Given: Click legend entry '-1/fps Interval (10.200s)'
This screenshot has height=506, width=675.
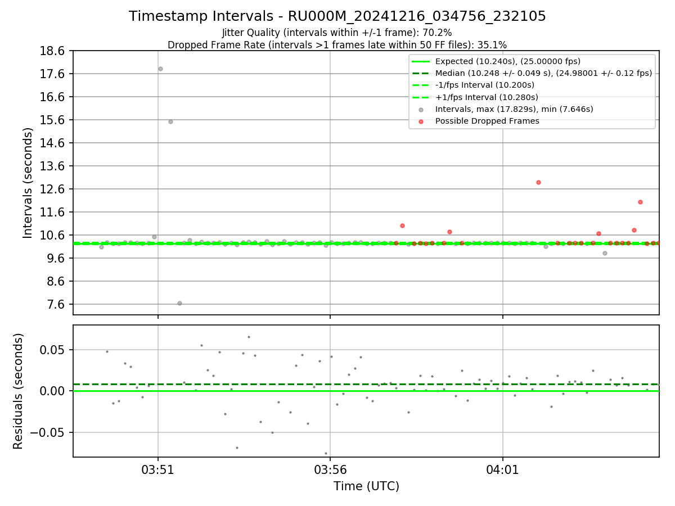Looking at the screenshot, I should click(x=484, y=85).
